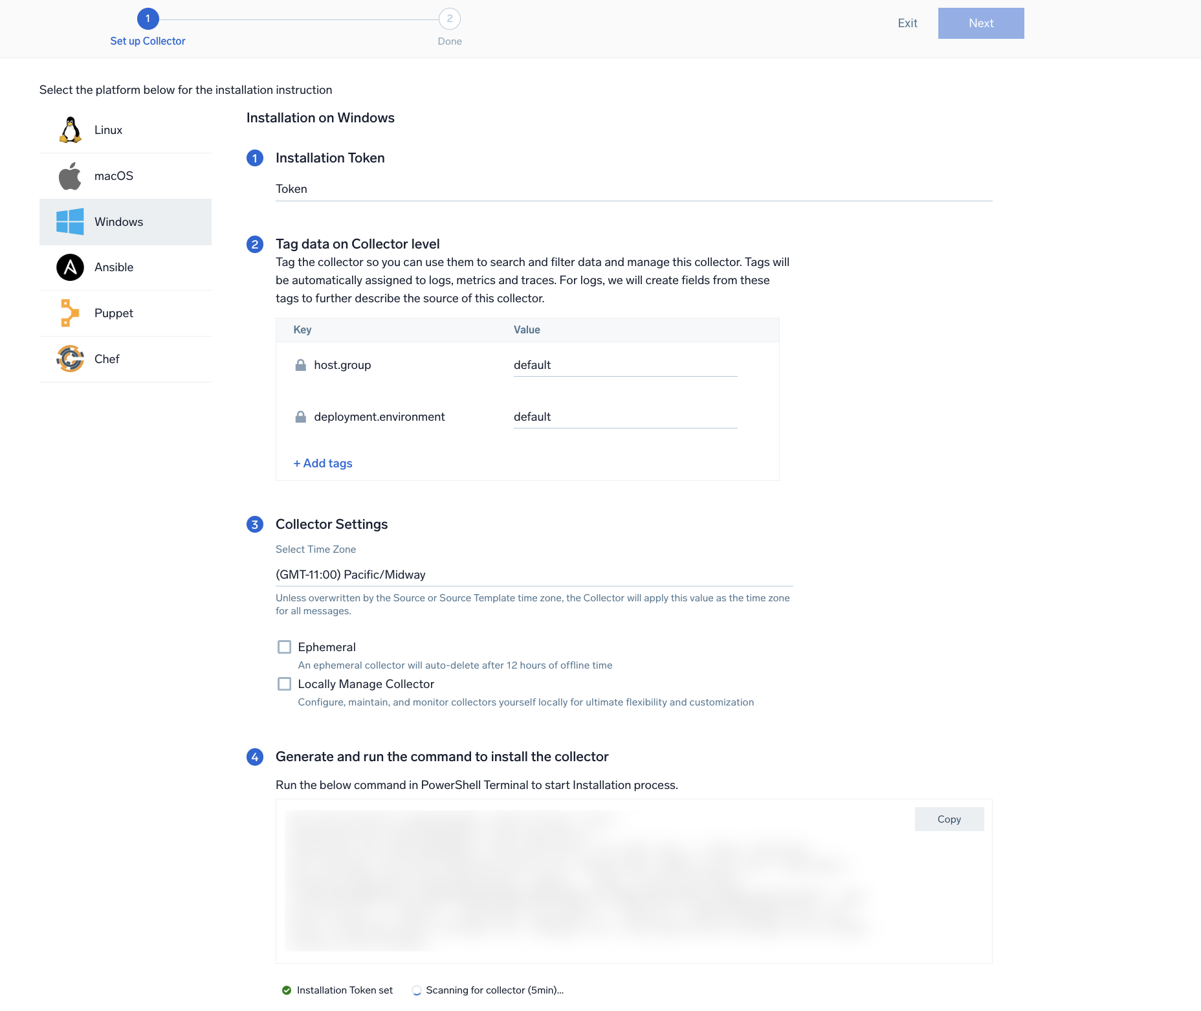The height and width of the screenshot is (1011, 1201).
Task: Click the Chef logo icon
Action: (70, 359)
